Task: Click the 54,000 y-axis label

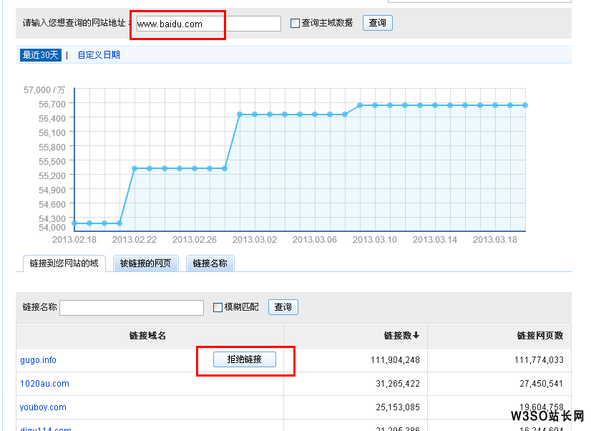Action: pos(52,228)
